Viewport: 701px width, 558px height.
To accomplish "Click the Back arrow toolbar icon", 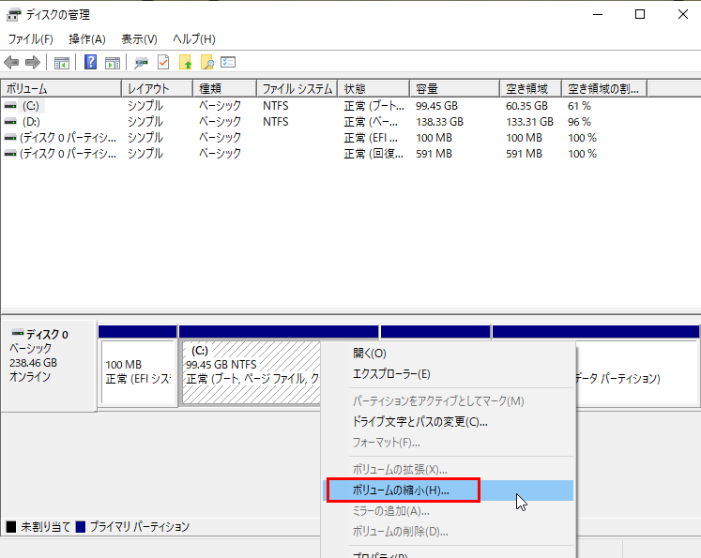I will coord(11,62).
